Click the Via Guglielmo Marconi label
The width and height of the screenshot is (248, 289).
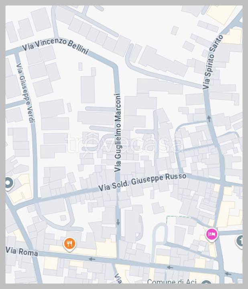[118, 133]
